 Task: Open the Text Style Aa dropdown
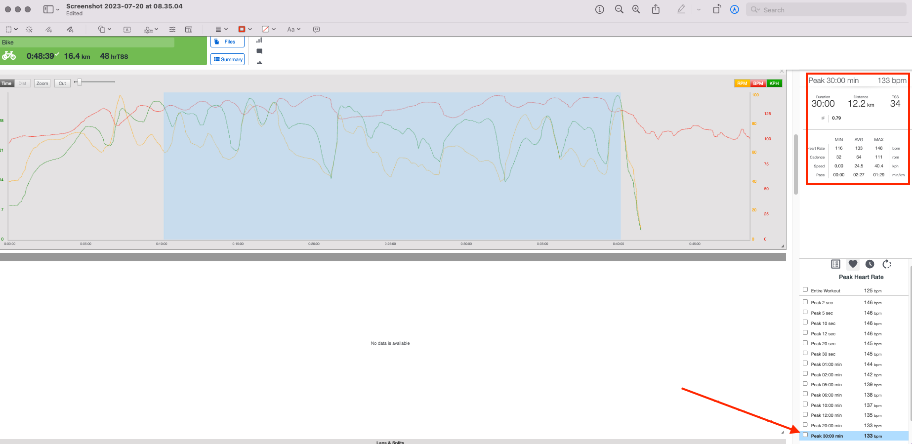pyautogui.click(x=294, y=30)
